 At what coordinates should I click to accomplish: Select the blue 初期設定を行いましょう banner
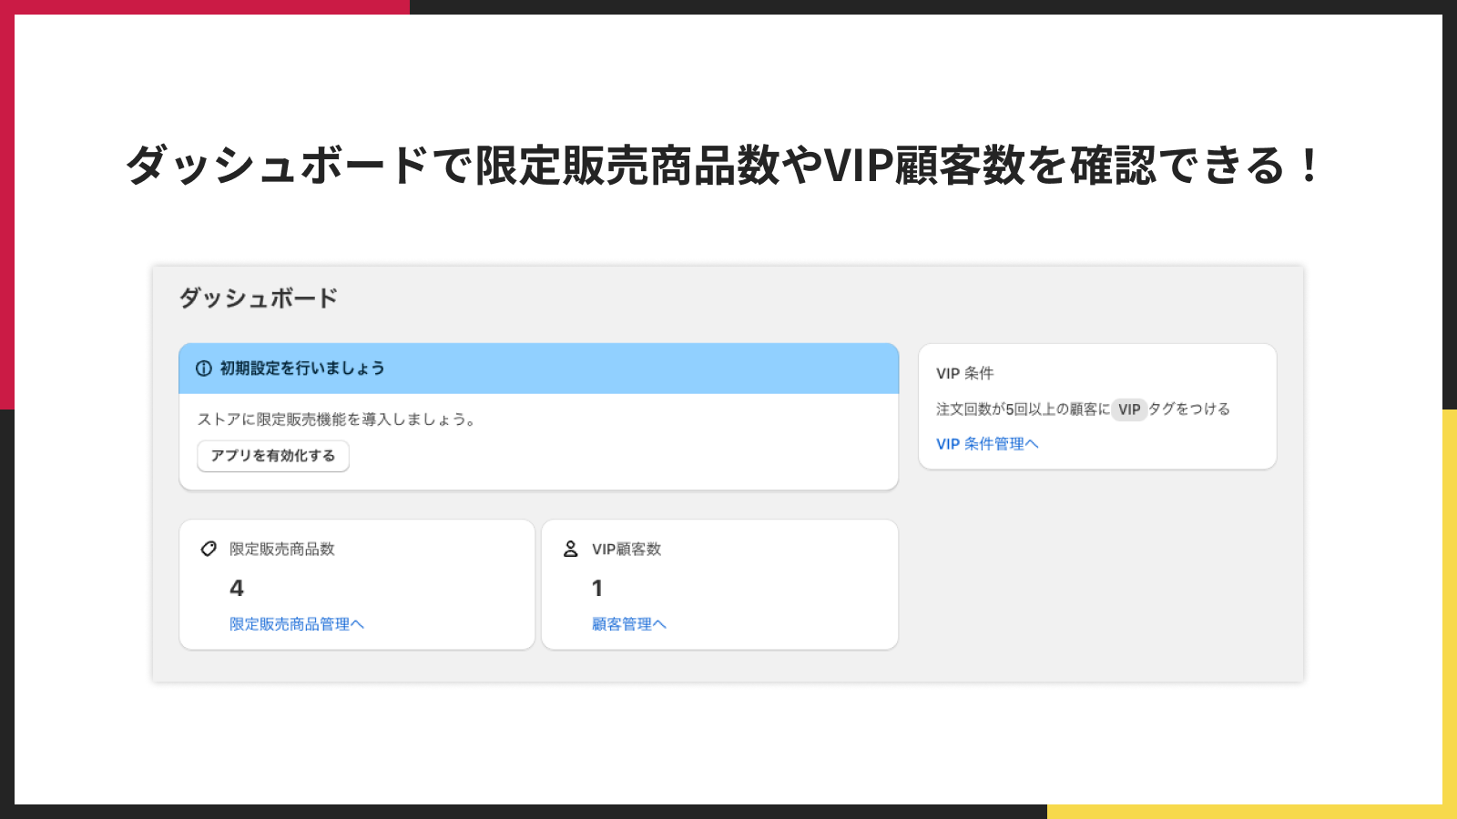click(538, 369)
